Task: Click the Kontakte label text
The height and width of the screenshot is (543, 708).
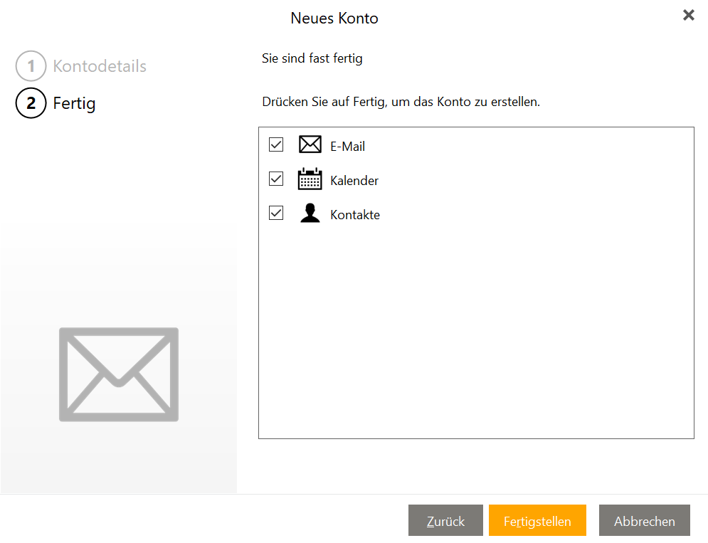Action: (x=354, y=214)
